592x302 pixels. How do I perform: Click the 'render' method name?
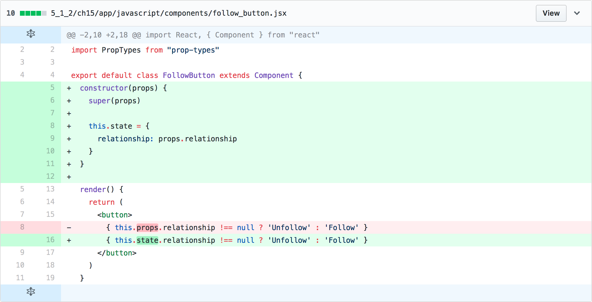pyautogui.click(x=93, y=190)
